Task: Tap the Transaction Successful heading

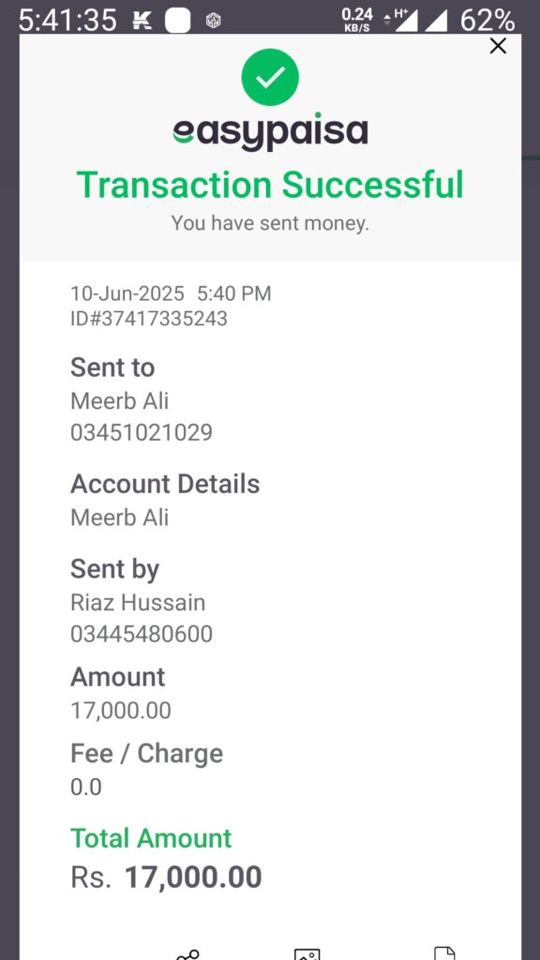Action: coord(270,185)
